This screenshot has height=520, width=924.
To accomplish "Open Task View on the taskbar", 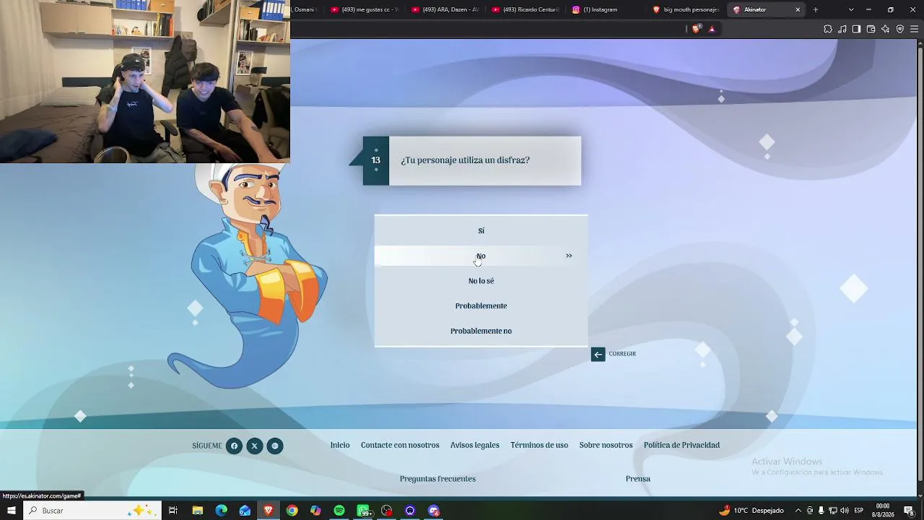I will click(x=173, y=511).
